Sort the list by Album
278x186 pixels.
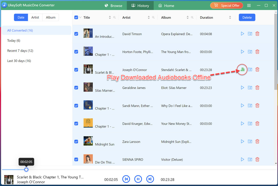click(x=187, y=17)
